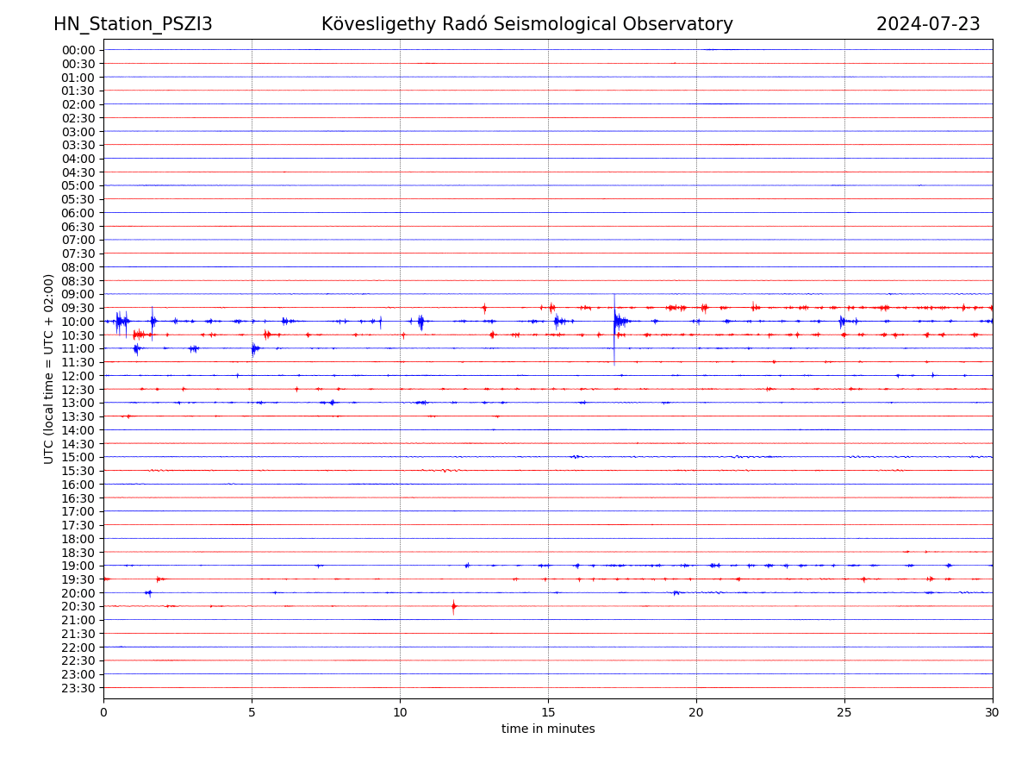
Task: Click the vertical UTC local time axis label
Action: [49, 369]
